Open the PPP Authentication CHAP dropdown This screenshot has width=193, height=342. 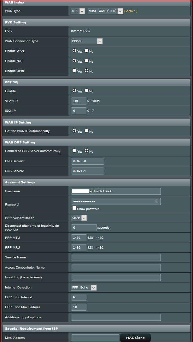pyautogui.click(x=79, y=218)
